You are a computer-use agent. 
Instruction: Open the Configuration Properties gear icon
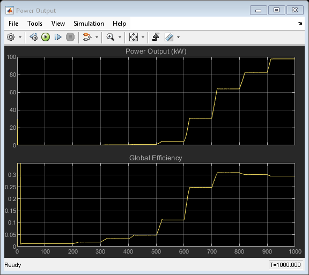[x=11, y=37]
